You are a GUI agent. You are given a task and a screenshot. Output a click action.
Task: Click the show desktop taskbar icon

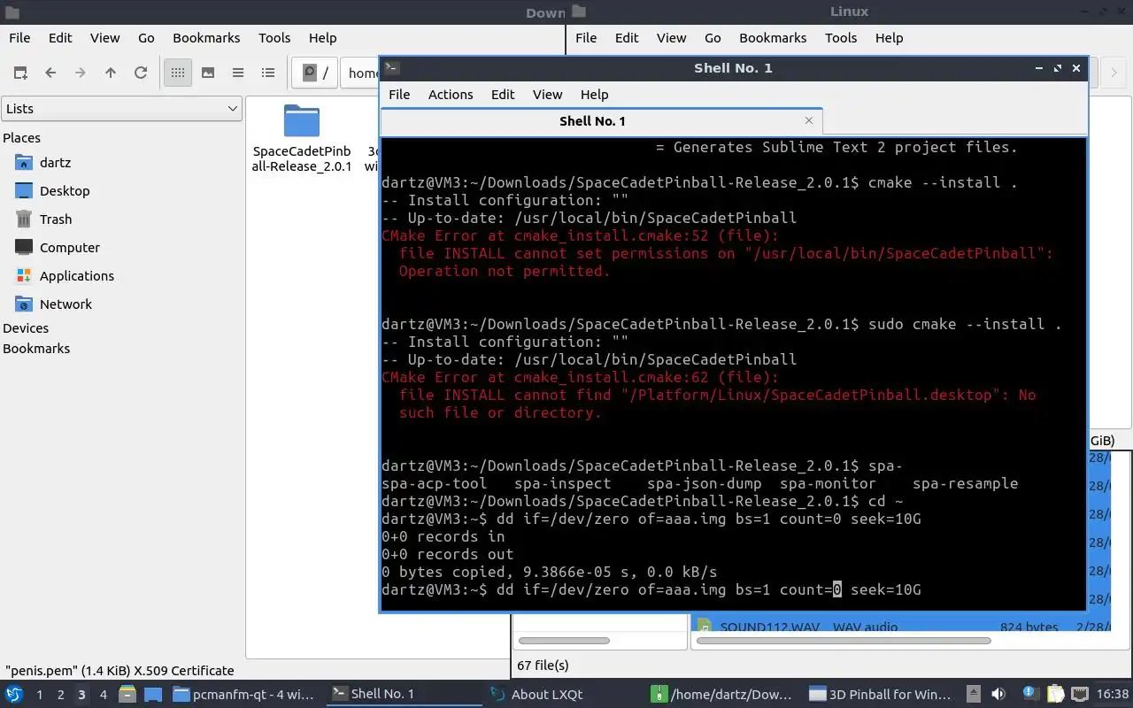coord(153,695)
